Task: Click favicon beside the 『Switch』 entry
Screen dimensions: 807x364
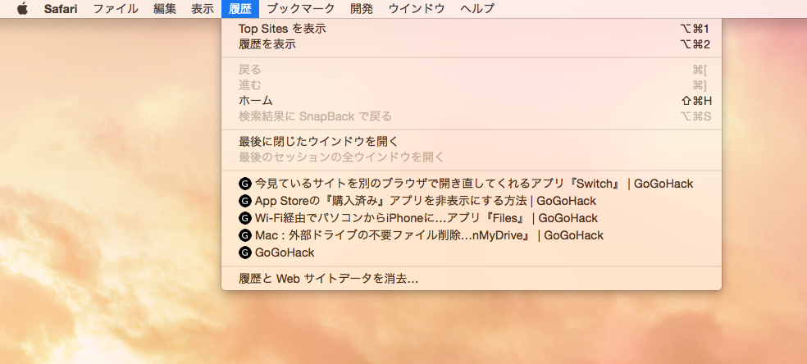Action: click(245, 184)
